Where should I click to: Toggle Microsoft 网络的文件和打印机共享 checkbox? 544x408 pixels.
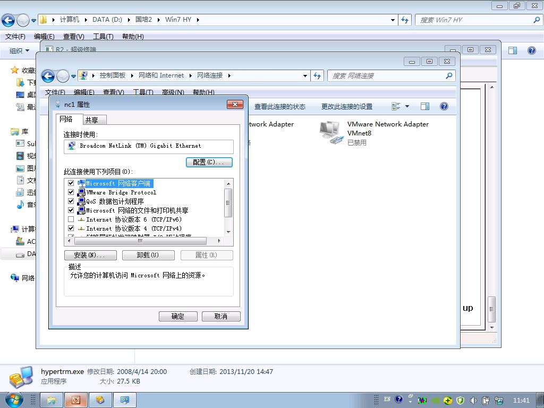tap(71, 210)
